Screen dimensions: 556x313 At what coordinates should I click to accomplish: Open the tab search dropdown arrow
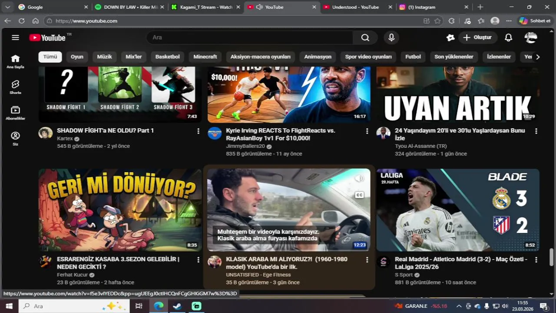[x=7, y=7]
